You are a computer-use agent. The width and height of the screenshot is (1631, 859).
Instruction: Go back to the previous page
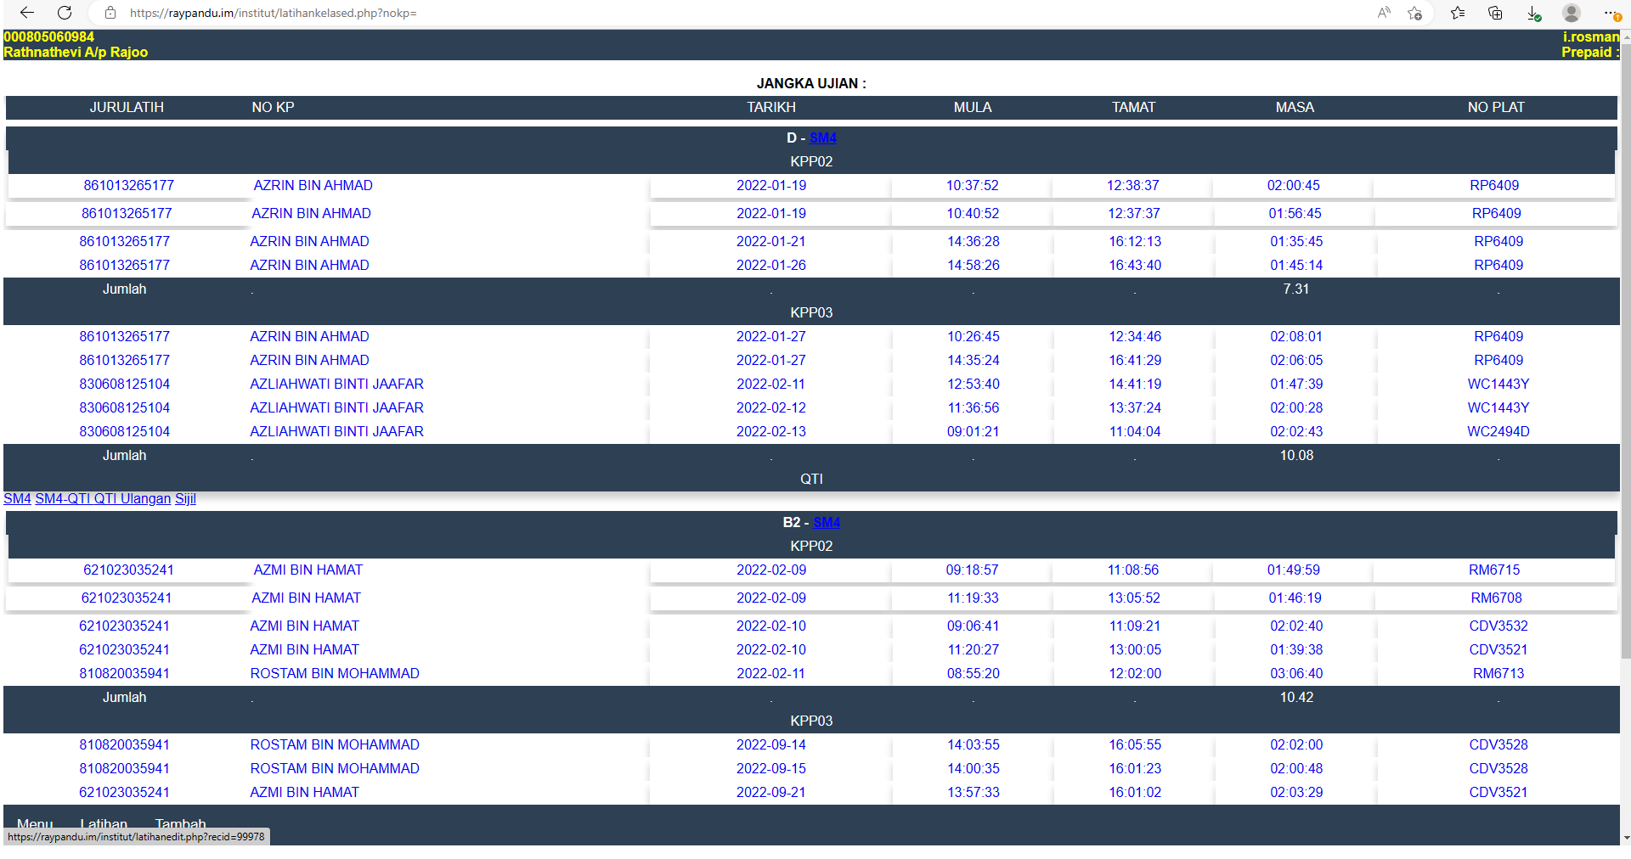click(26, 13)
